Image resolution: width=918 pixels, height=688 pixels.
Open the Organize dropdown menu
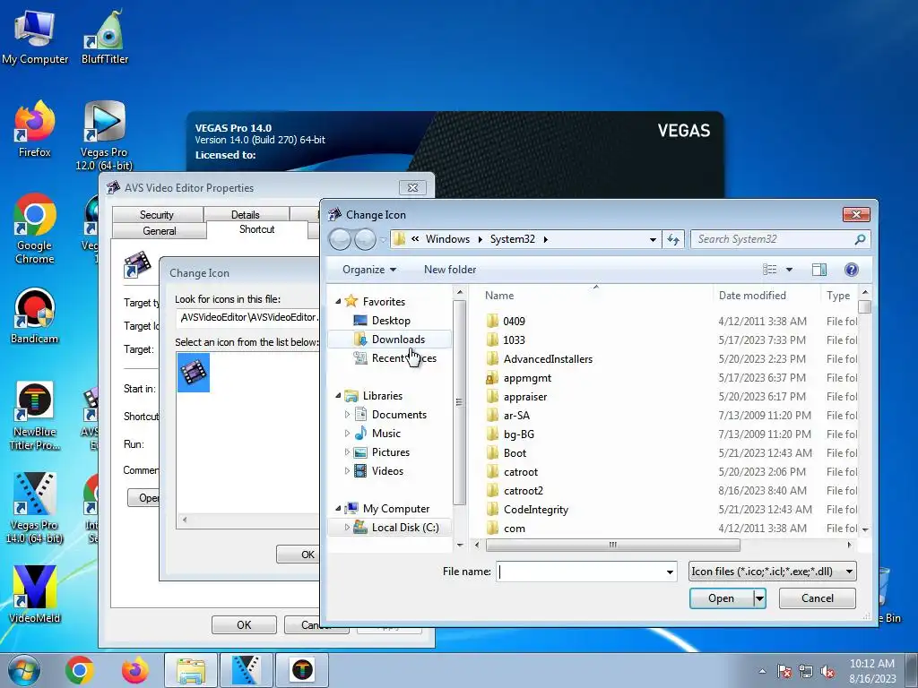tap(368, 270)
